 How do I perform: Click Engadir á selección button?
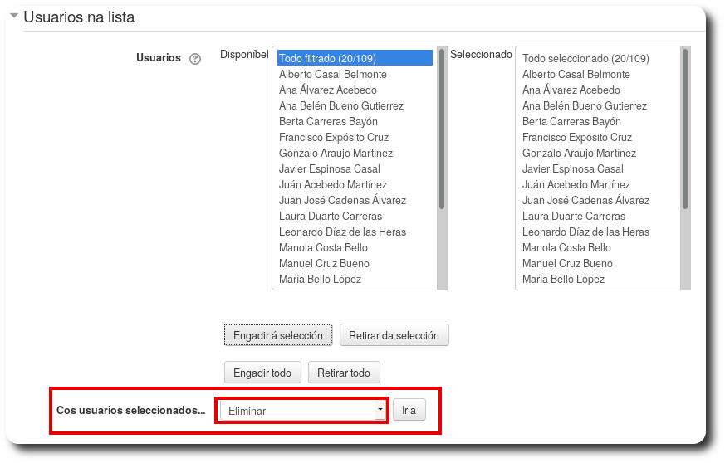pyautogui.click(x=278, y=335)
